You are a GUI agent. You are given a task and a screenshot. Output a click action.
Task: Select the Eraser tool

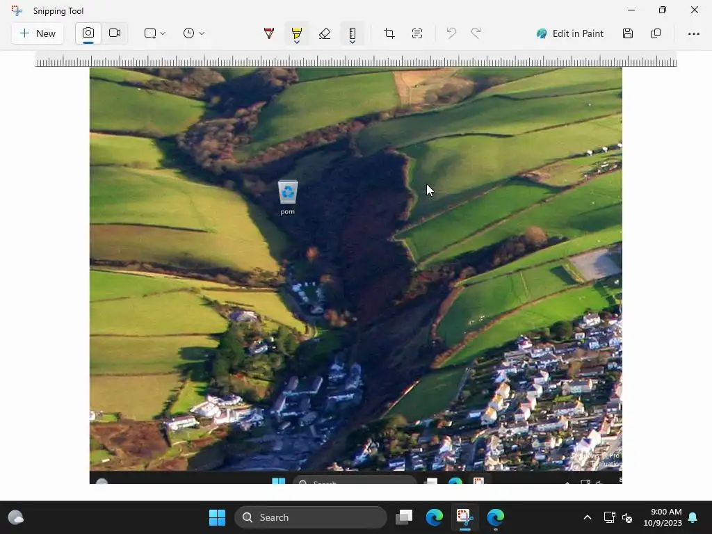click(325, 33)
